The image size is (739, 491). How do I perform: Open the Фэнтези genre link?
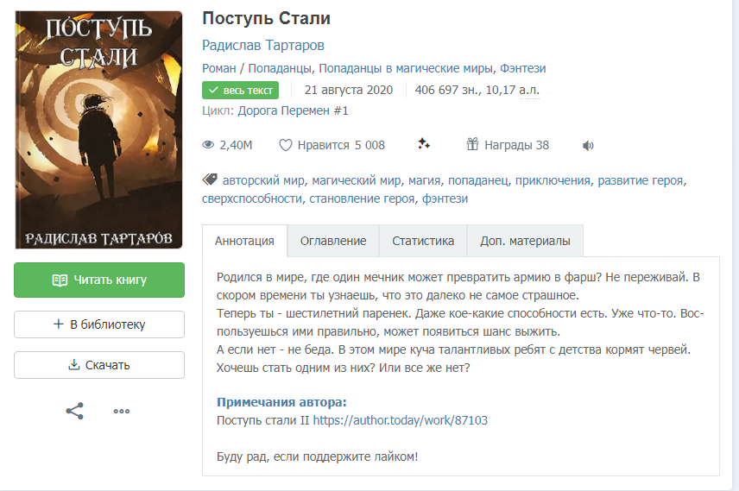522,68
